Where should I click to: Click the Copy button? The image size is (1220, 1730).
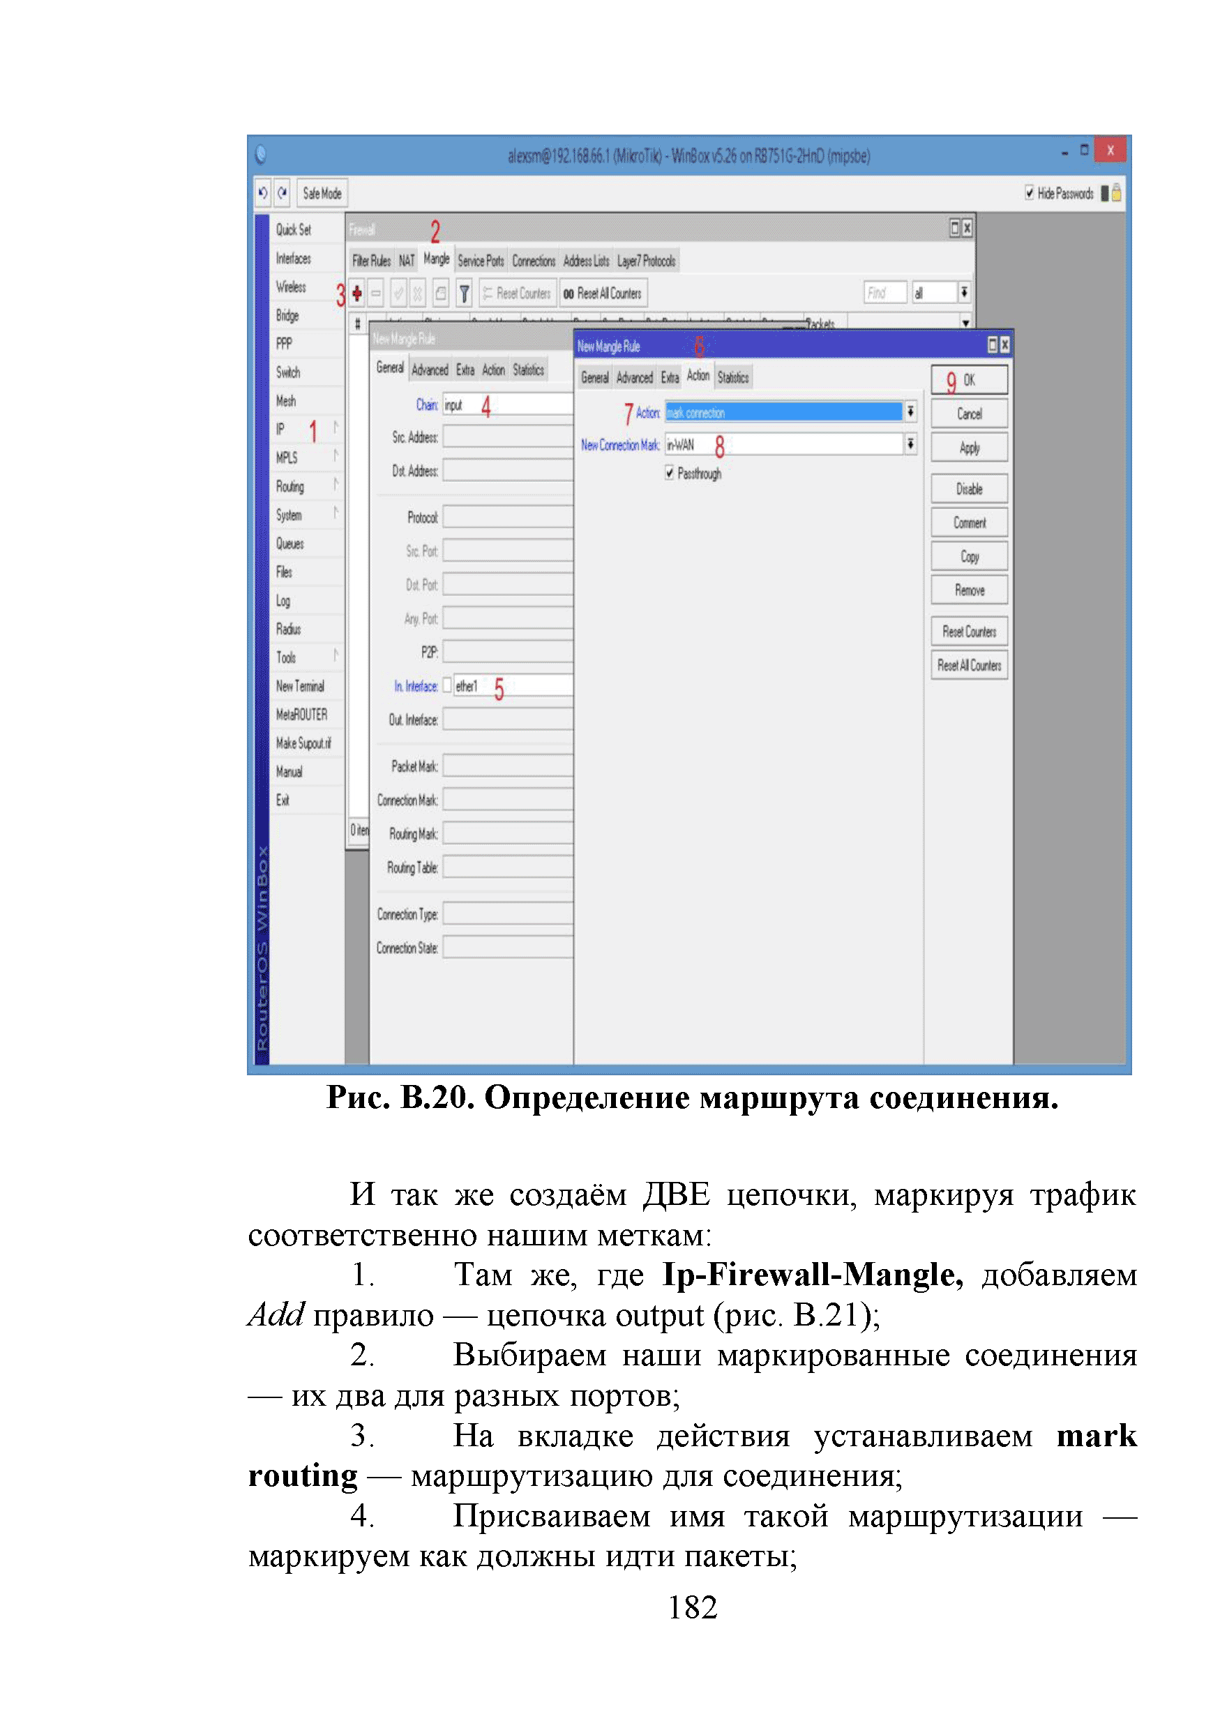click(969, 557)
